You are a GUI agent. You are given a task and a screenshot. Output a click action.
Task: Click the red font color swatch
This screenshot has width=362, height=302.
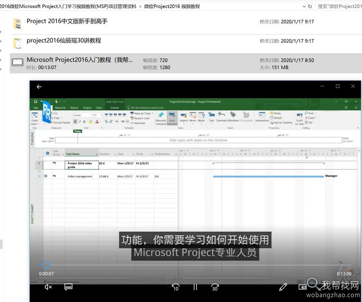97,121
